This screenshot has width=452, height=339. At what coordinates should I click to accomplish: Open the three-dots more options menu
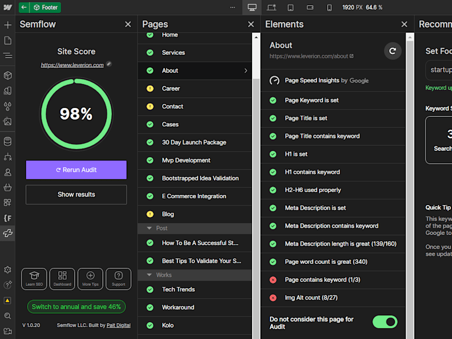tap(233, 7)
